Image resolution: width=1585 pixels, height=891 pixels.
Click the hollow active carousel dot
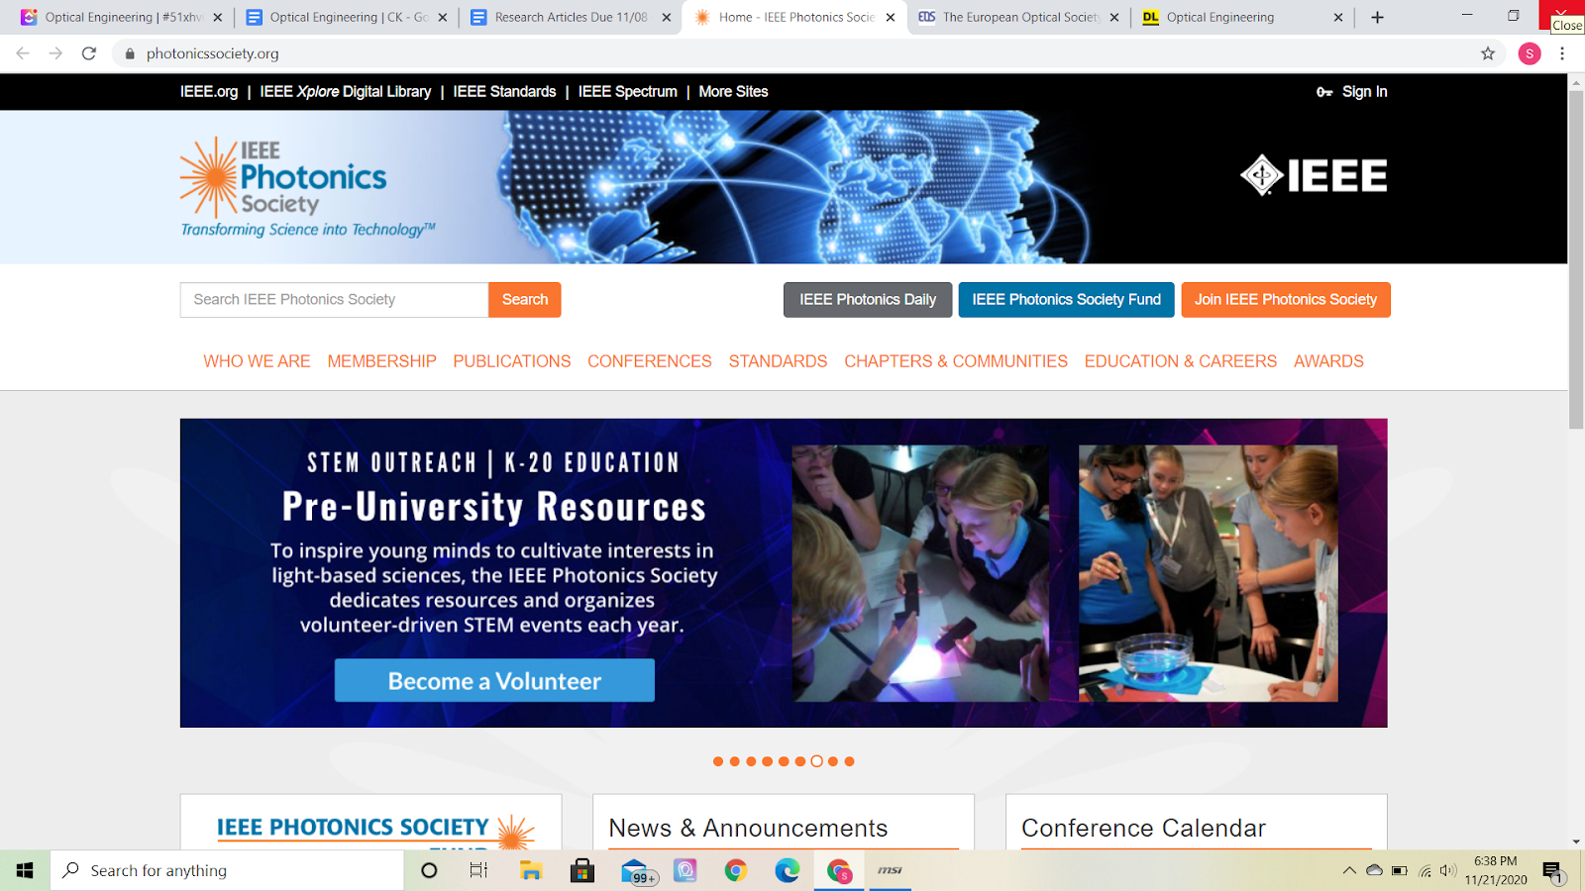click(x=816, y=761)
